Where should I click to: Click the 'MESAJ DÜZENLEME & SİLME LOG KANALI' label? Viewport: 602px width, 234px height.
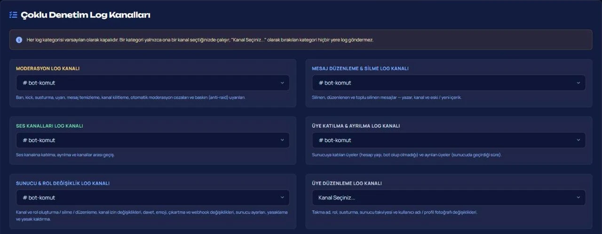pyautogui.click(x=360, y=69)
